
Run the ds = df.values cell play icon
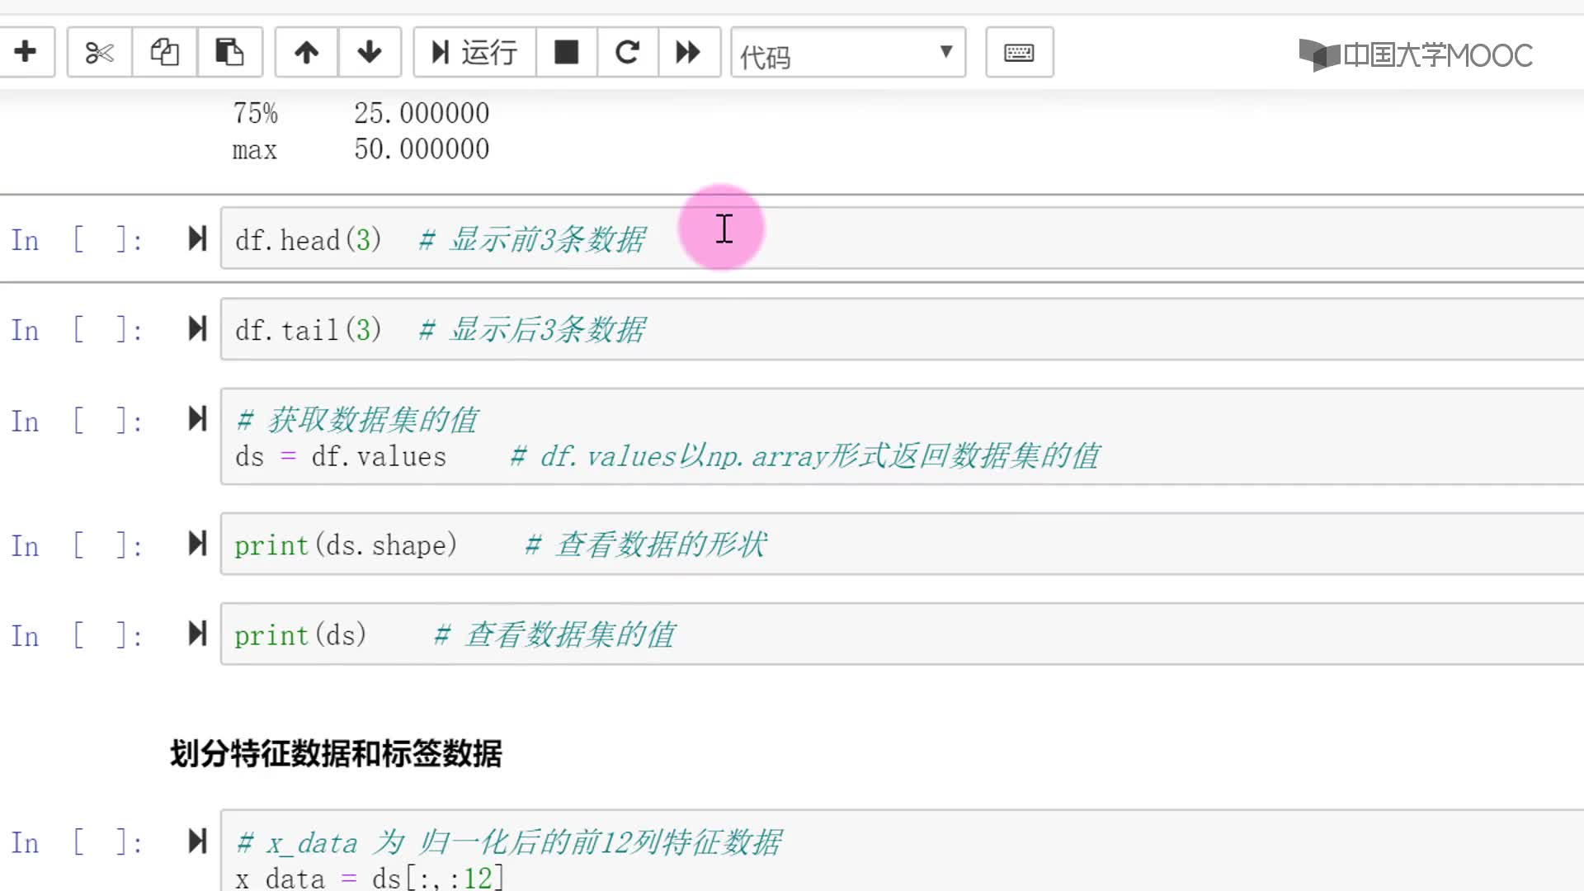pyautogui.click(x=197, y=419)
